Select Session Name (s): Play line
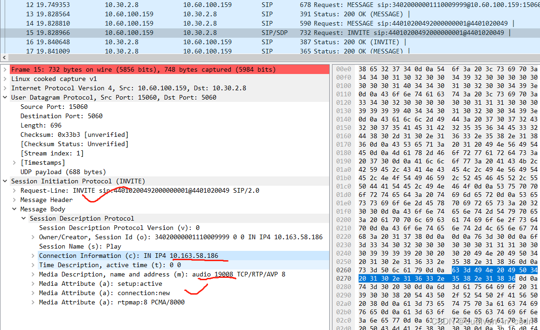This screenshot has width=540, height=330. point(80,247)
